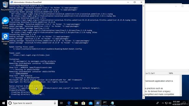Click 'Installing SpecFlow 2.1.0.' line
Image resolution: width=189 pixels, height=106 pixels.
(22, 34)
